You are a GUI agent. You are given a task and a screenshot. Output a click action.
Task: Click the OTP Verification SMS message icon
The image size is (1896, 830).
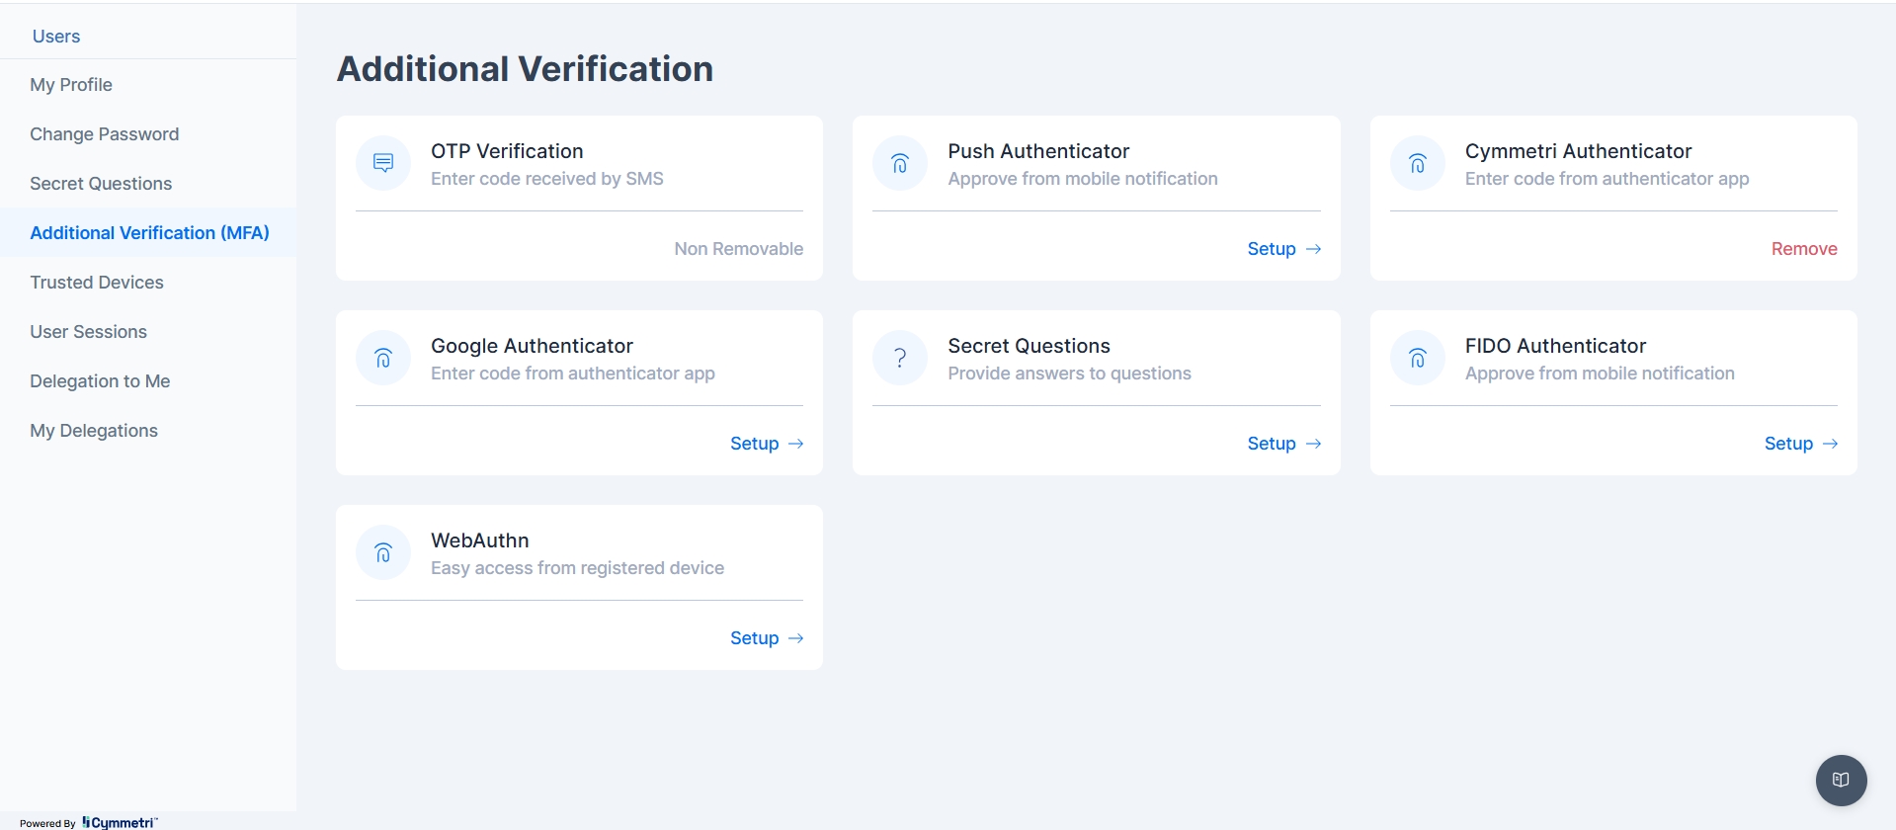pyautogui.click(x=383, y=163)
